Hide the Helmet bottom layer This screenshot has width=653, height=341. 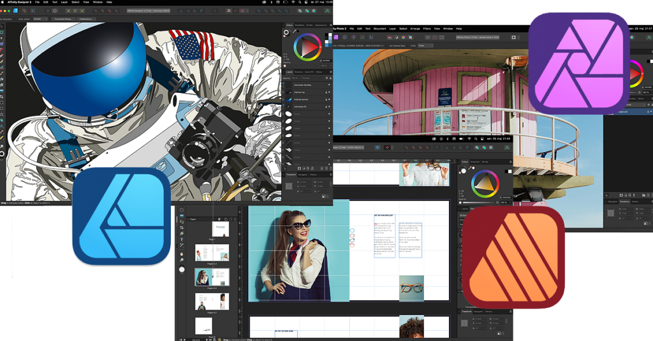(329, 99)
